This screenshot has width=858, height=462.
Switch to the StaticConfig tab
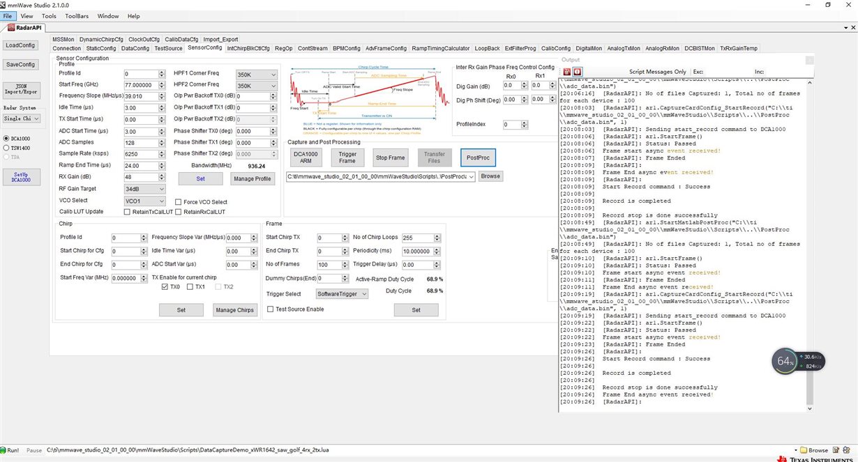click(101, 49)
